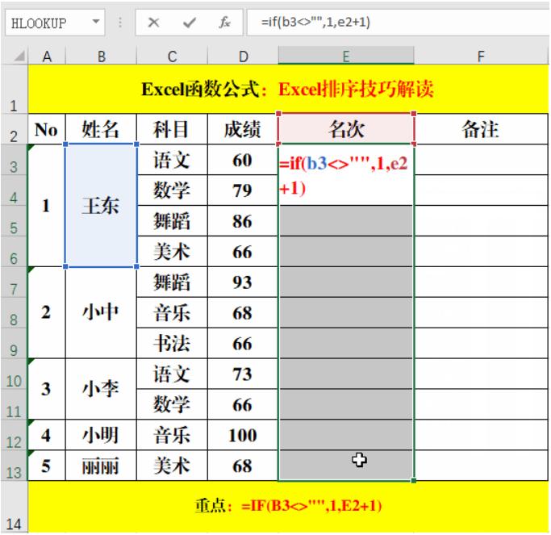Click the title cell Excel函数公式
551x535 pixels.
(288, 90)
